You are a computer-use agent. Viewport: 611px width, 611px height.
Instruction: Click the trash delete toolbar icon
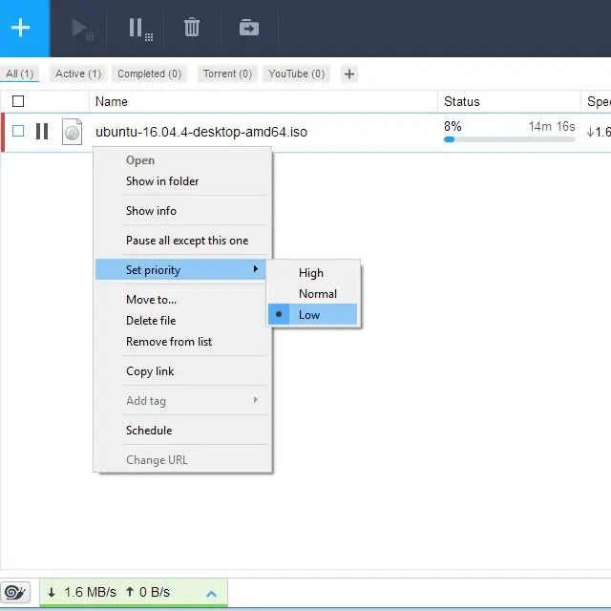tap(191, 28)
